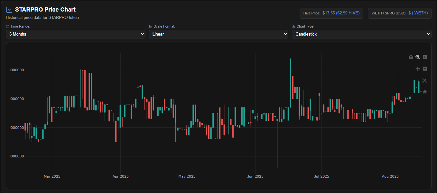
Task: Reset axes with the home icon
Action: pos(425,92)
